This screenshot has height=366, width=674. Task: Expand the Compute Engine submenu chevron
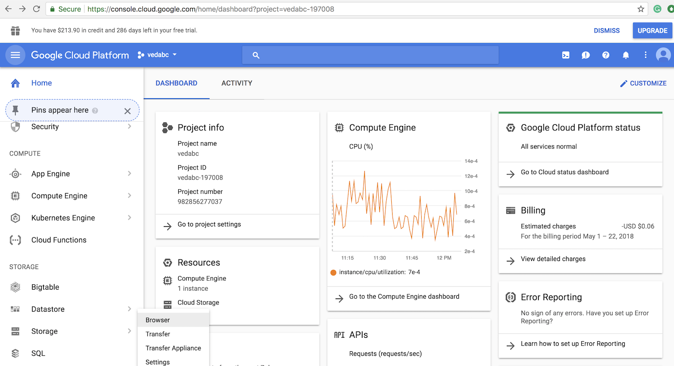pos(129,196)
